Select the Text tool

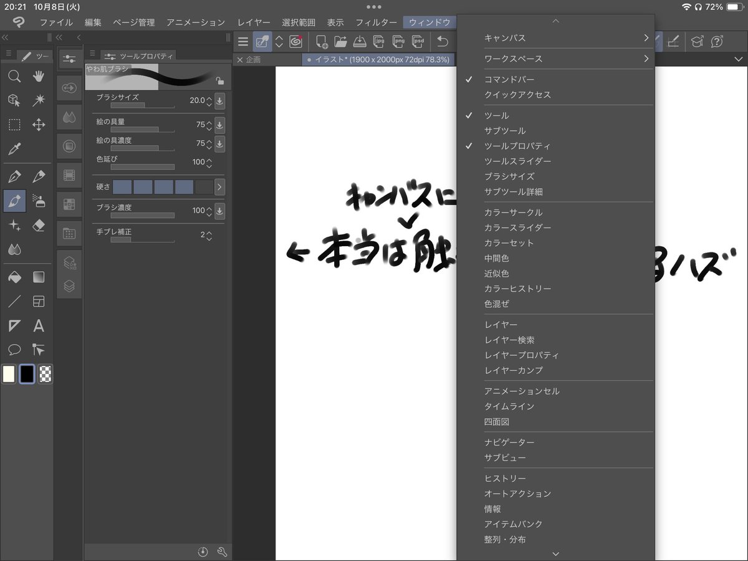tap(39, 326)
